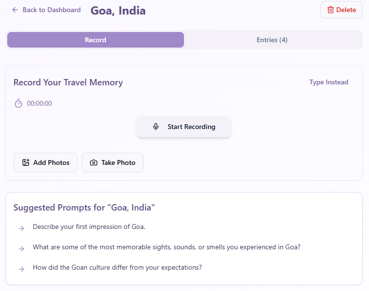Delete this Goa, India trip
Screen dimensions: 369x291
(x=341, y=10)
